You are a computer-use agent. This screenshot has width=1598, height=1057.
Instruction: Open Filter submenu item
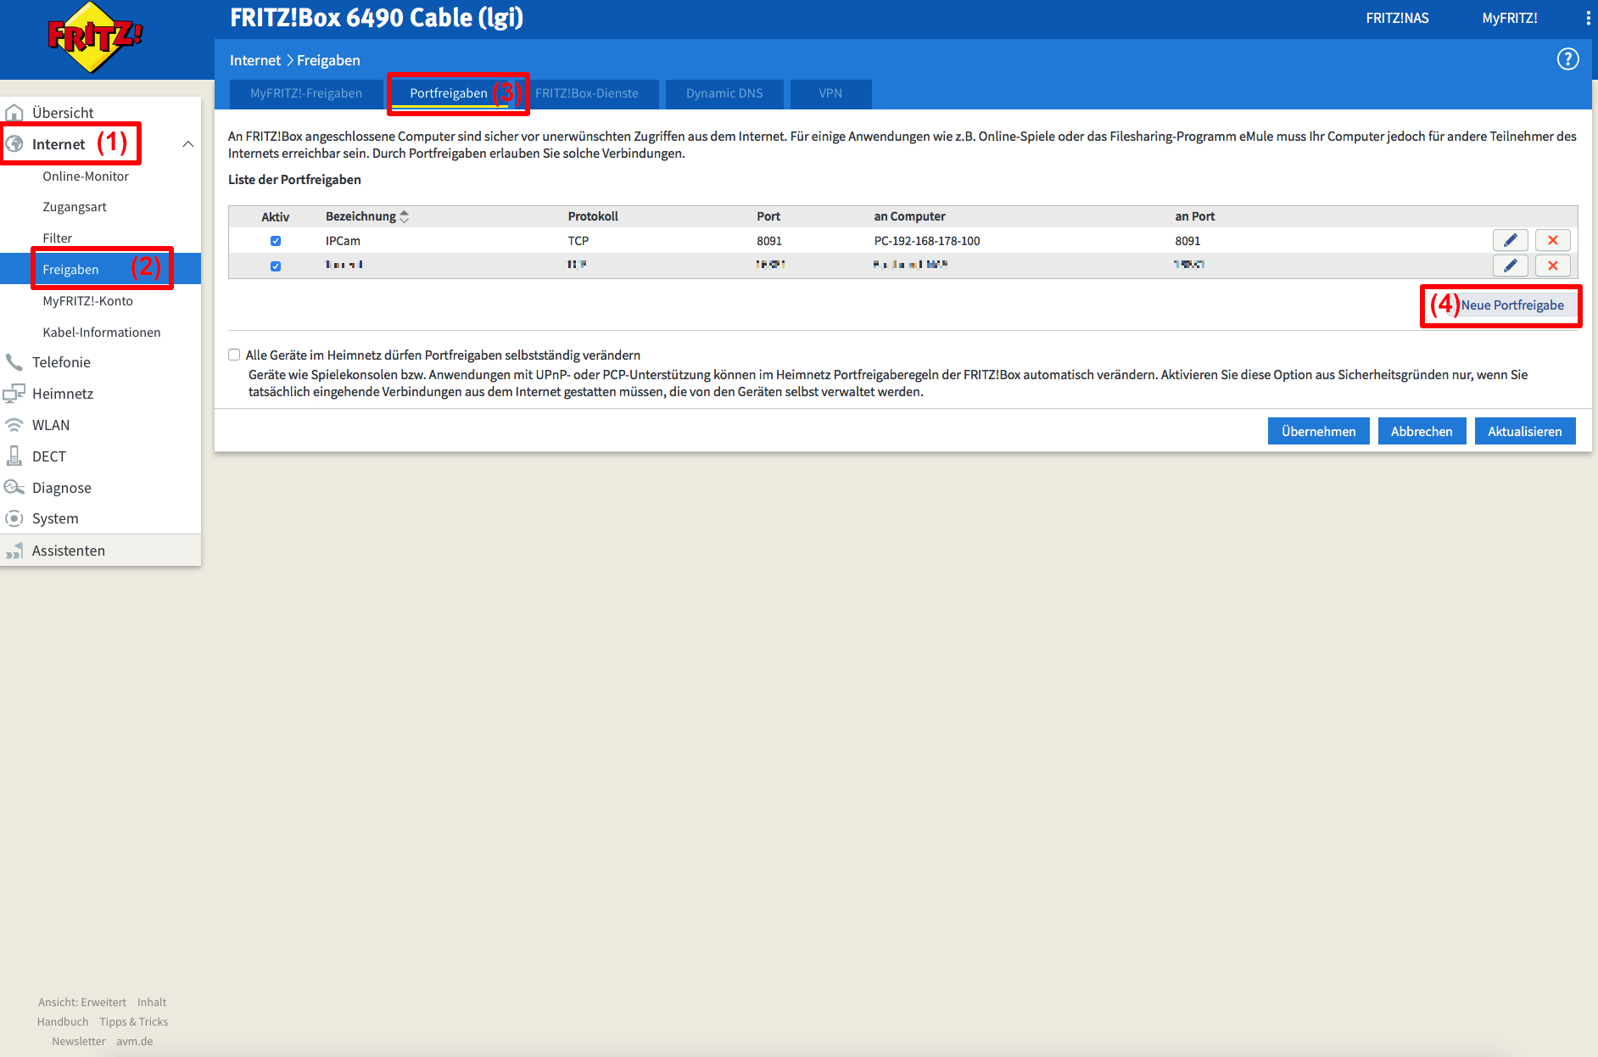pos(58,238)
